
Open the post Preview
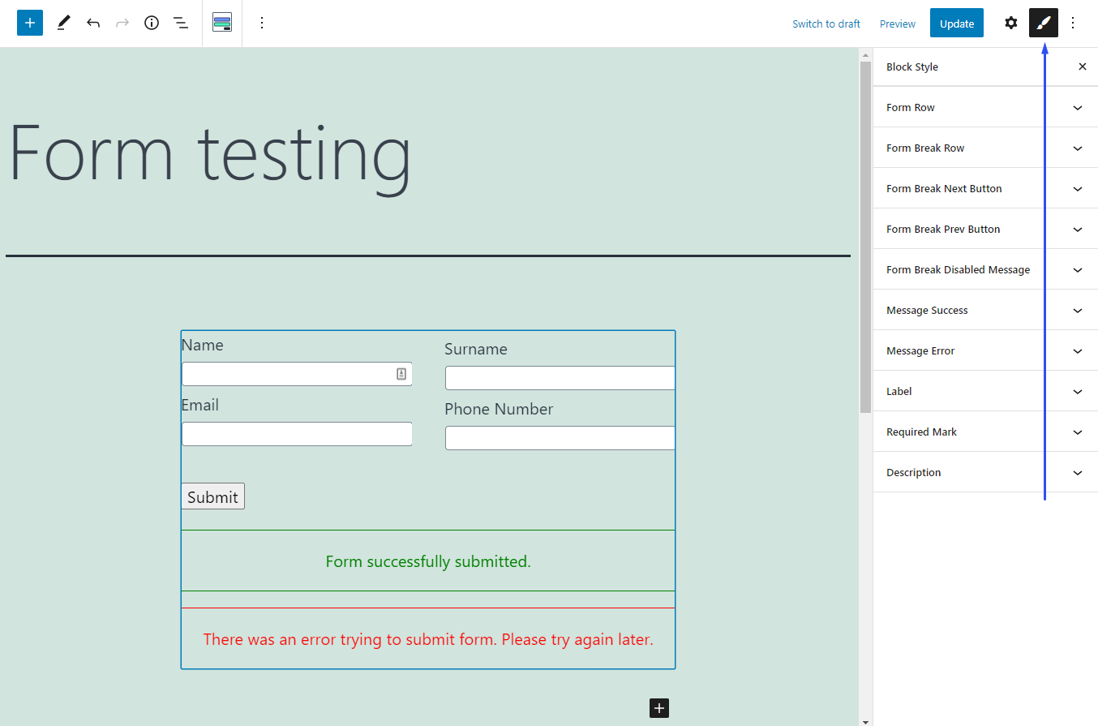click(x=897, y=24)
